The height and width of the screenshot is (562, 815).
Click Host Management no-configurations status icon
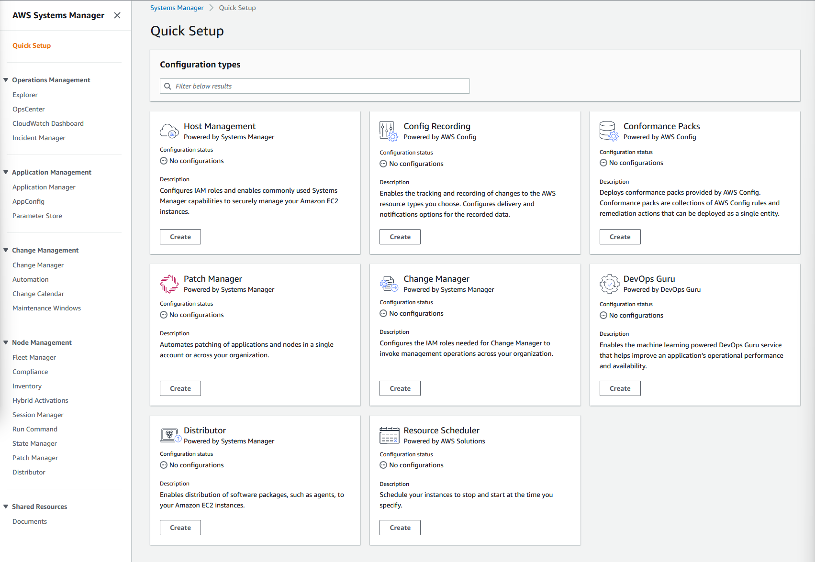click(164, 161)
